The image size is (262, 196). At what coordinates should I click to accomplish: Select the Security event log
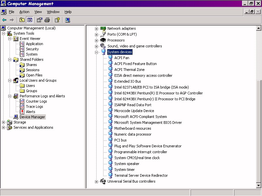pos(32,49)
